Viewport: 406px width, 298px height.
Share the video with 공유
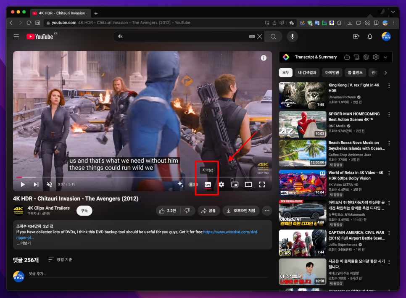(209, 211)
